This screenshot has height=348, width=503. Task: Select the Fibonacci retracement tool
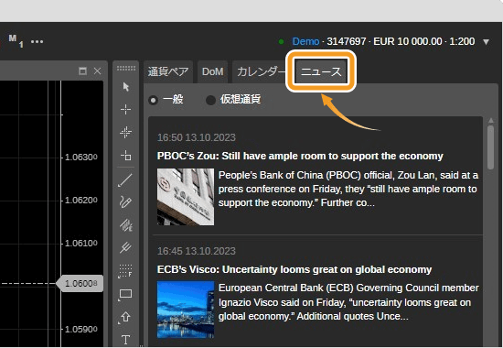125,271
